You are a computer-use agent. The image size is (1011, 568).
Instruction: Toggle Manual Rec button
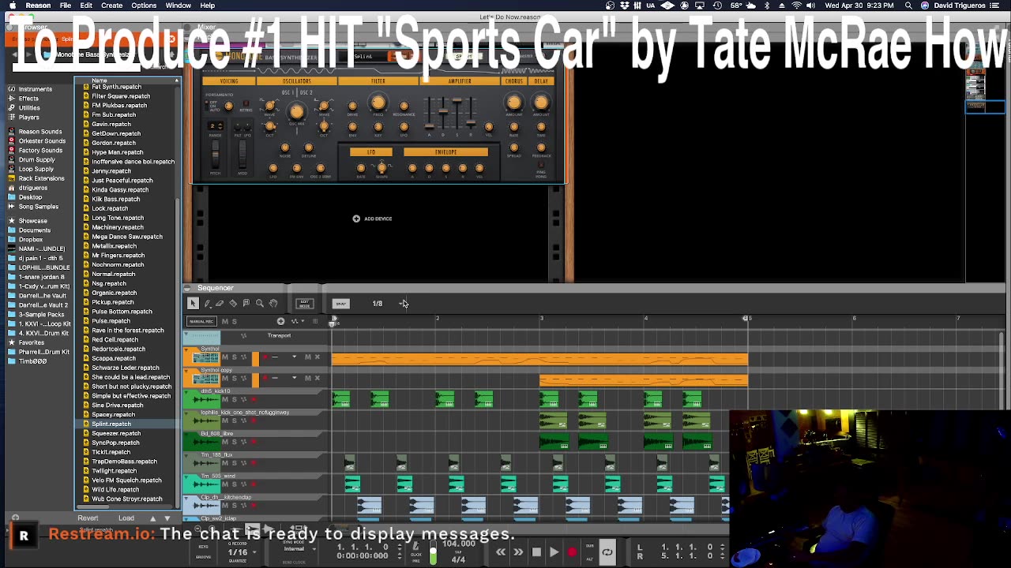click(x=201, y=321)
